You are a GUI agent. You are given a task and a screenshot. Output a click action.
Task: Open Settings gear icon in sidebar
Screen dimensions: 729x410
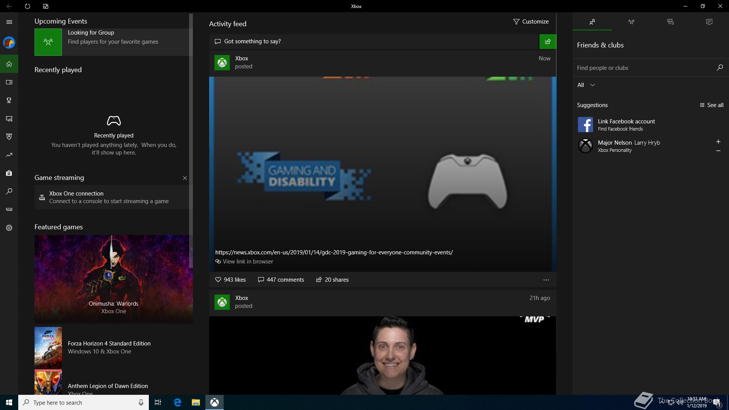[9, 228]
